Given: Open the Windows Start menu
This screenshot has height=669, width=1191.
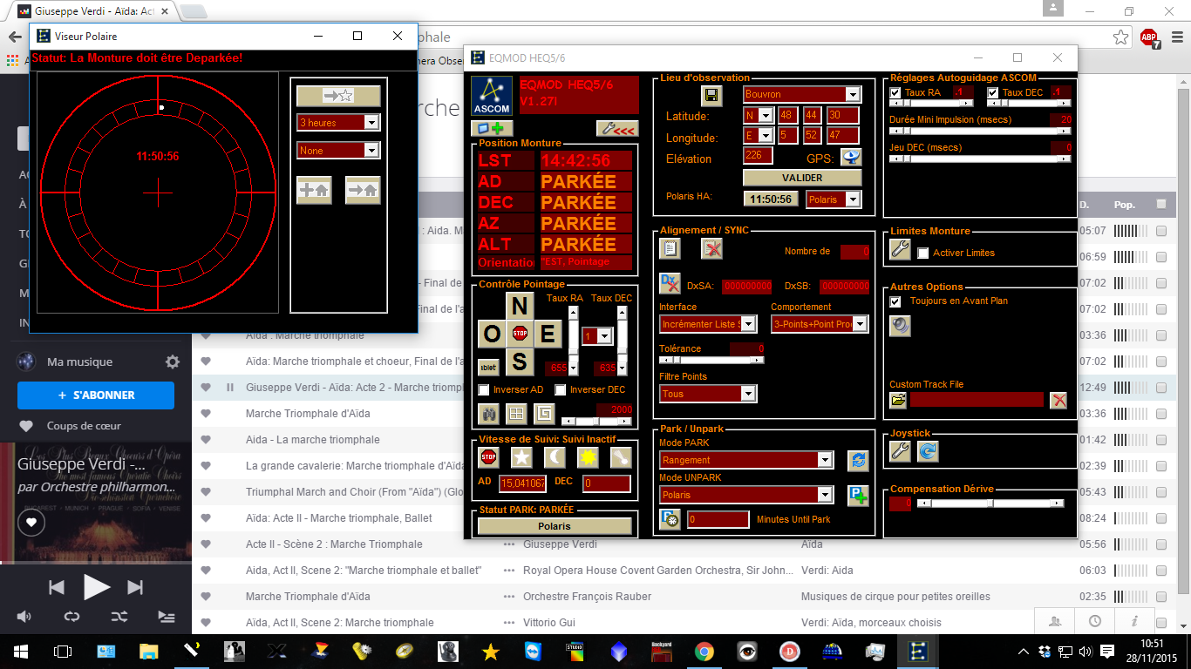Looking at the screenshot, I should coord(21,651).
